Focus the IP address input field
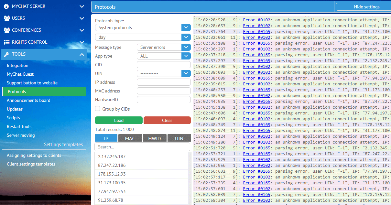Screen dimensions: 391x205 pos(164,82)
